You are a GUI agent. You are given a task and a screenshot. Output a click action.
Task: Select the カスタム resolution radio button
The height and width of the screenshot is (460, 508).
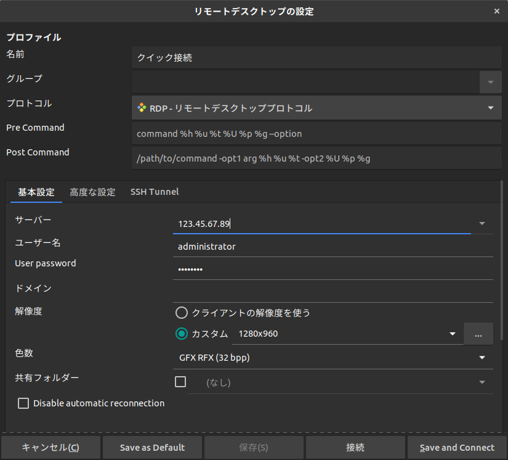(182, 334)
